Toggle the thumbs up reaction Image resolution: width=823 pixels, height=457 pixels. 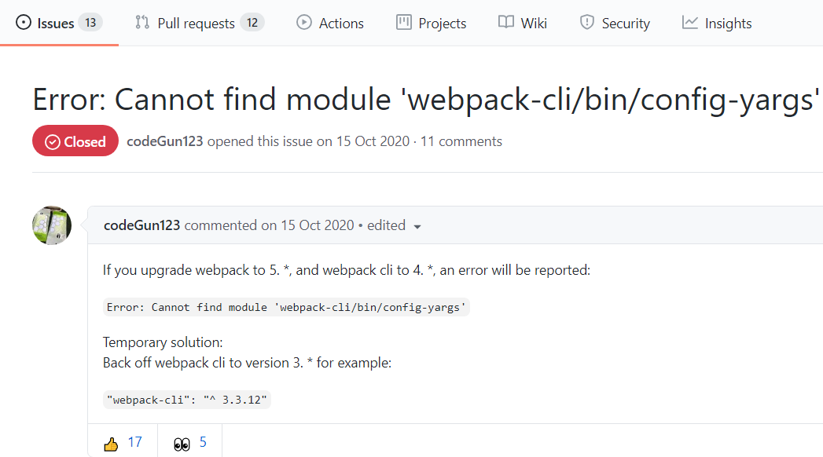pyautogui.click(x=123, y=443)
